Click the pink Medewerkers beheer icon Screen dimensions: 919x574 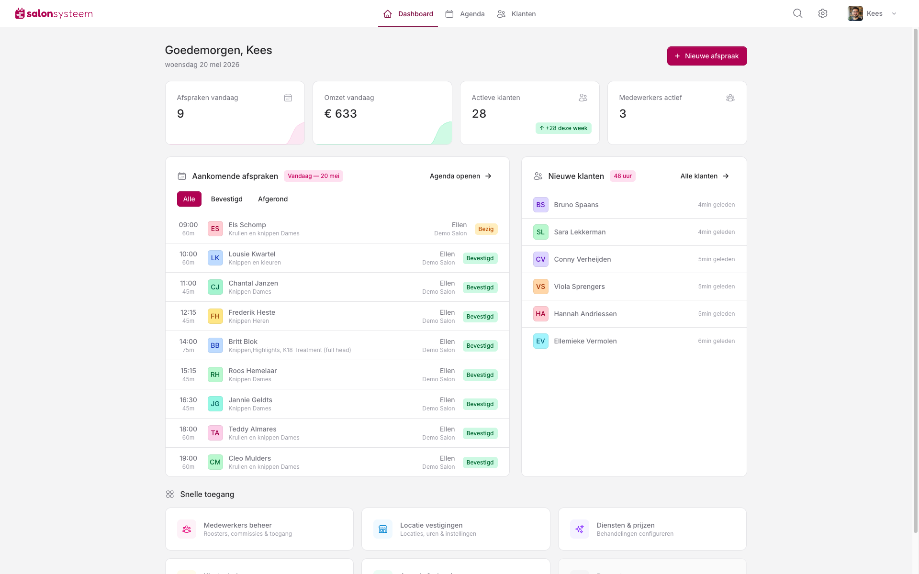click(187, 529)
